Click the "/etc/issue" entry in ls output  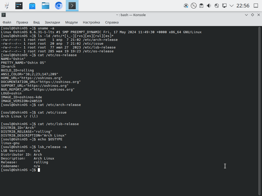pos(93,44)
